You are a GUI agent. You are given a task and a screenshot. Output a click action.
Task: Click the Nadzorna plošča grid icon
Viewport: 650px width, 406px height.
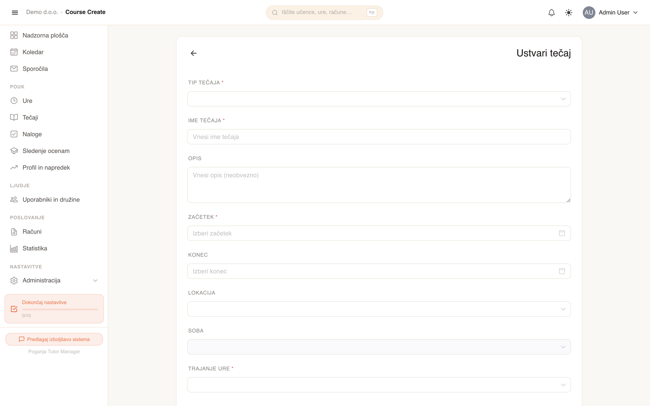pos(14,35)
